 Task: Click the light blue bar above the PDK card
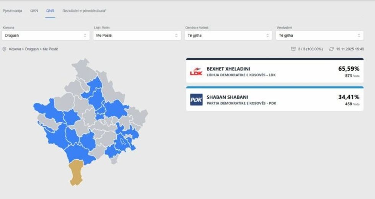tap(274, 87)
